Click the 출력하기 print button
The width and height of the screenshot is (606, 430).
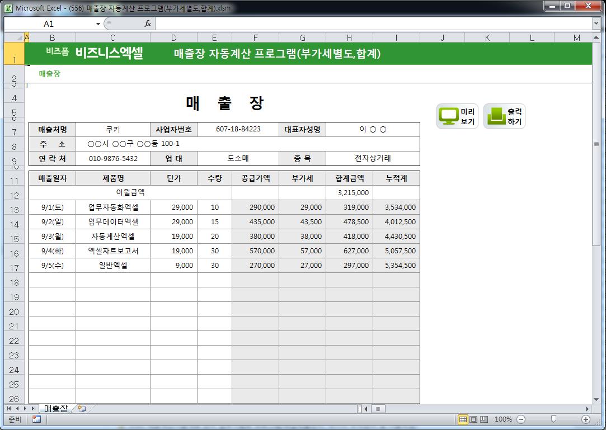pyautogui.click(x=504, y=116)
